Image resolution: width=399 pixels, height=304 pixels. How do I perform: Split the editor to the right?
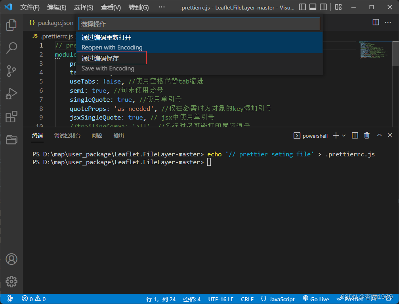pos(376,23)
